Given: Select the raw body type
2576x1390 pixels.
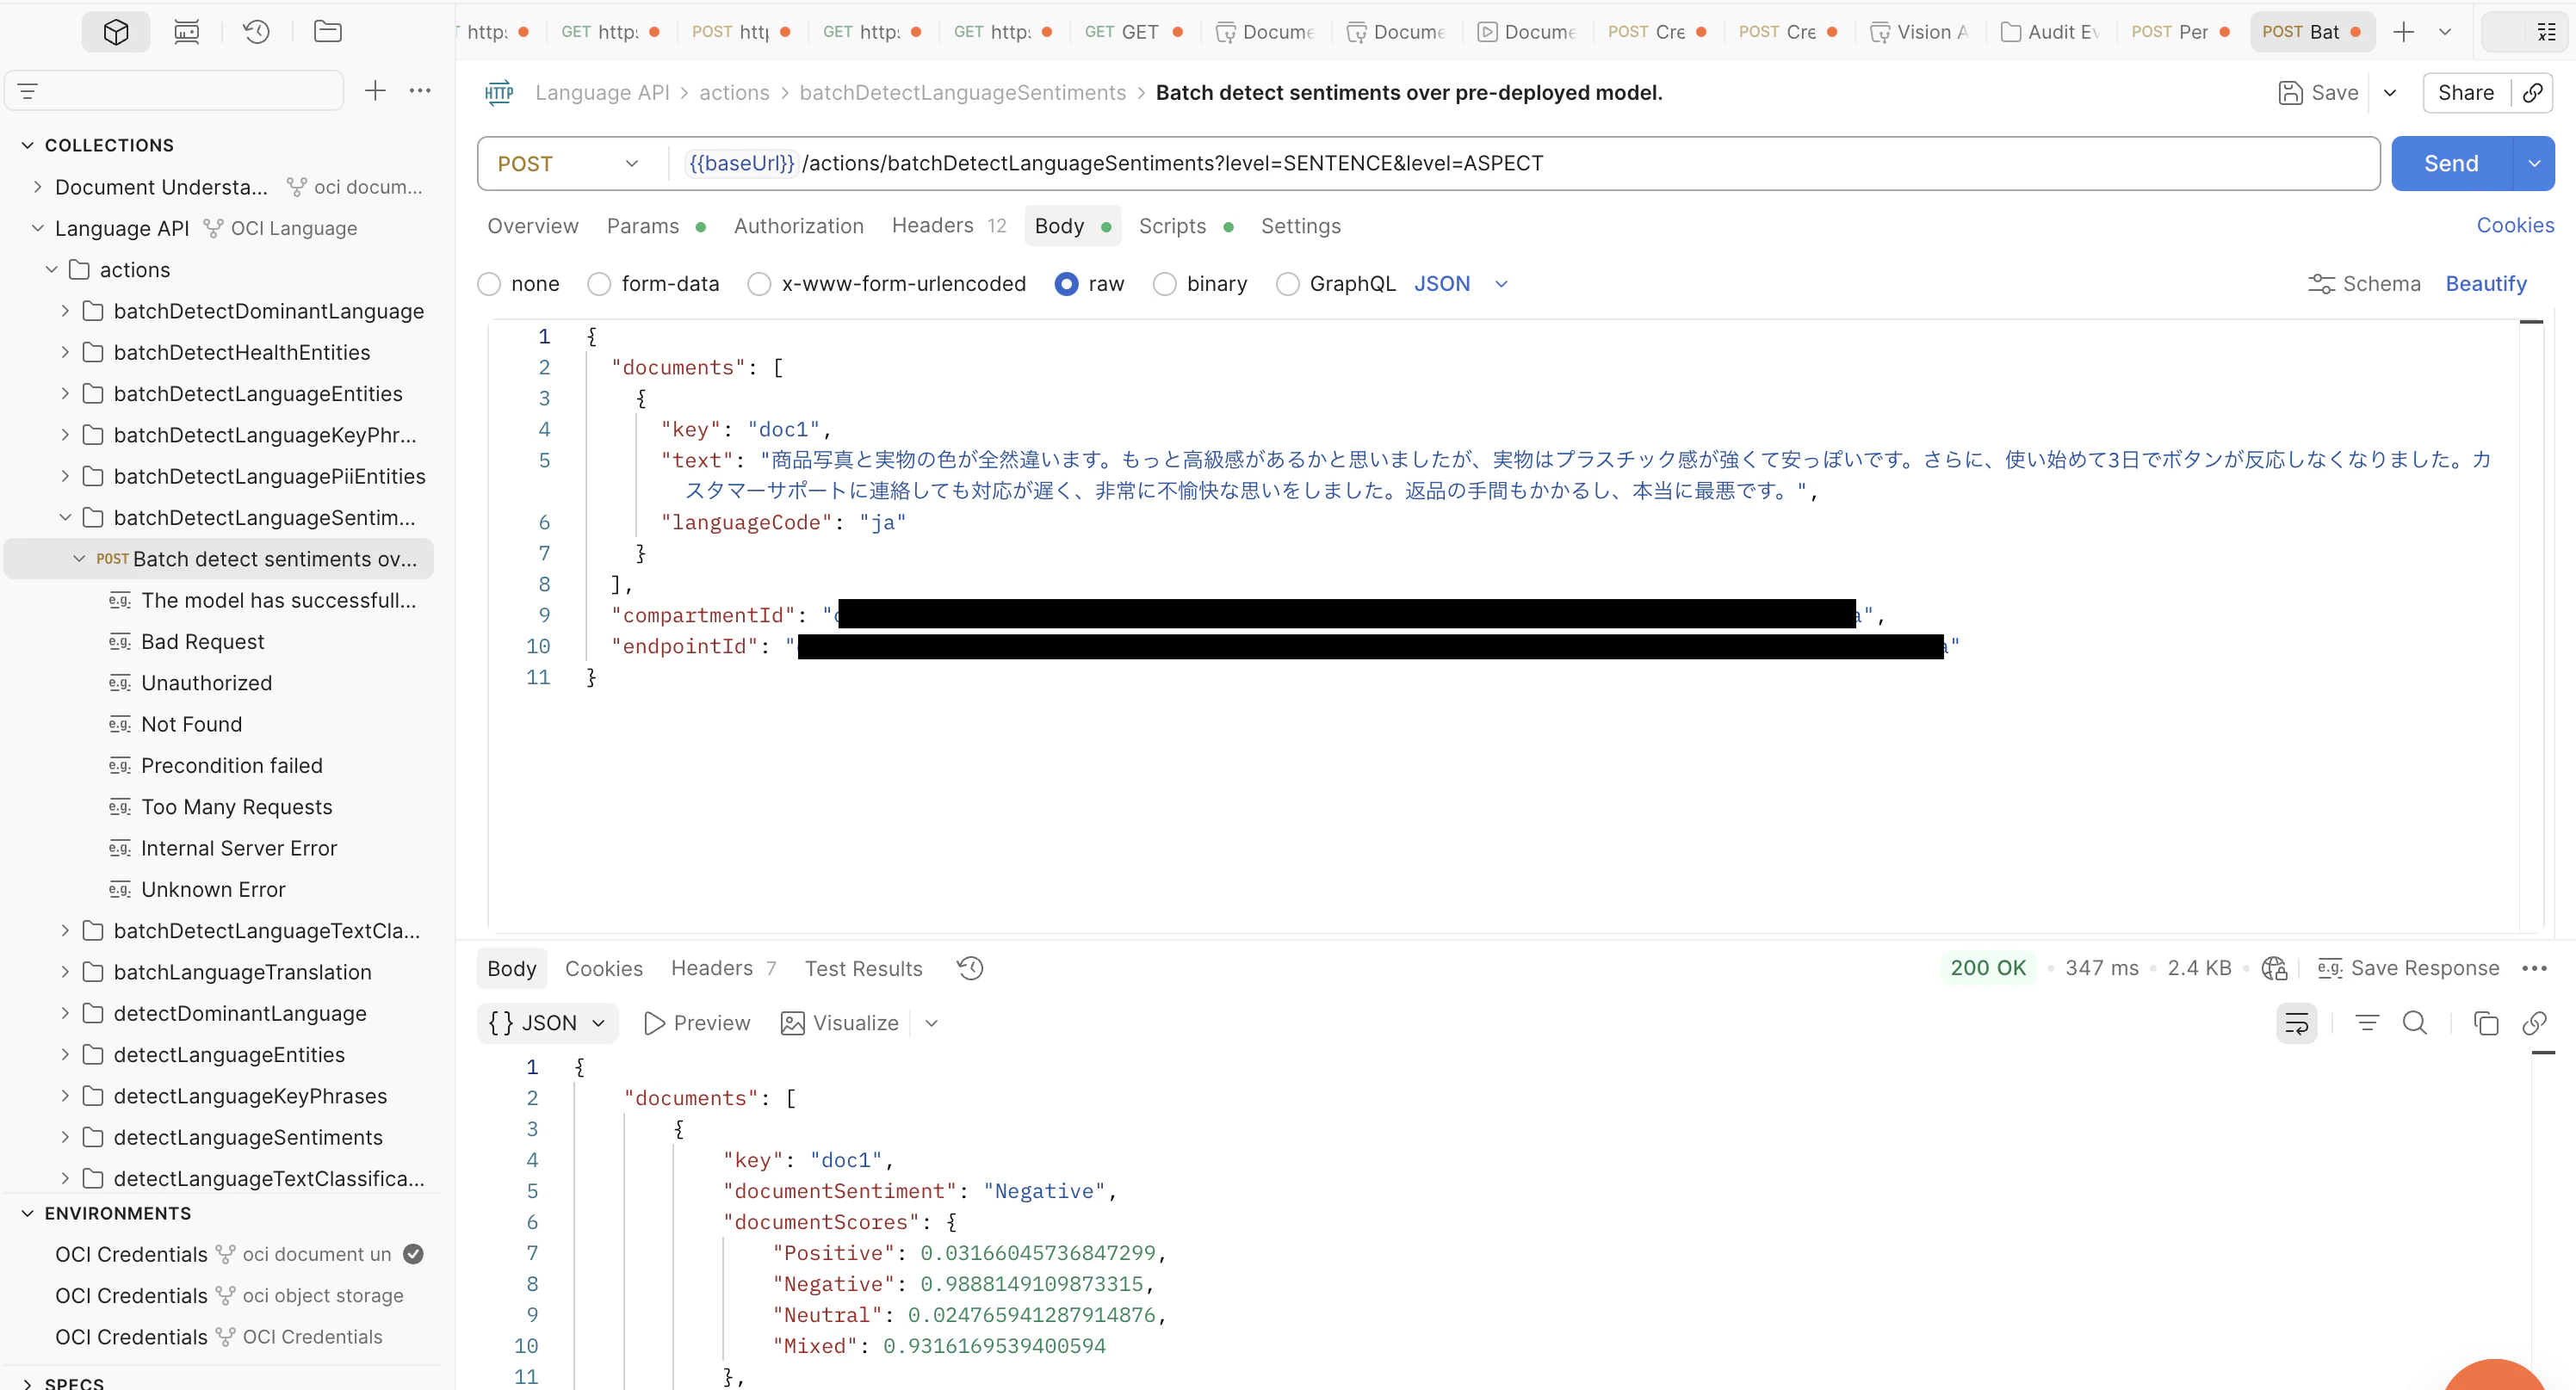Looking at the screenshot, I should [1067, 284].
